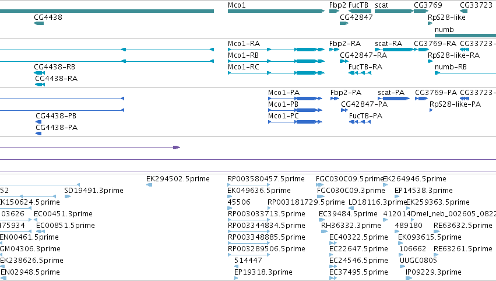Click the scat-PA protein bar
The image size is (496, 281).
393,99
